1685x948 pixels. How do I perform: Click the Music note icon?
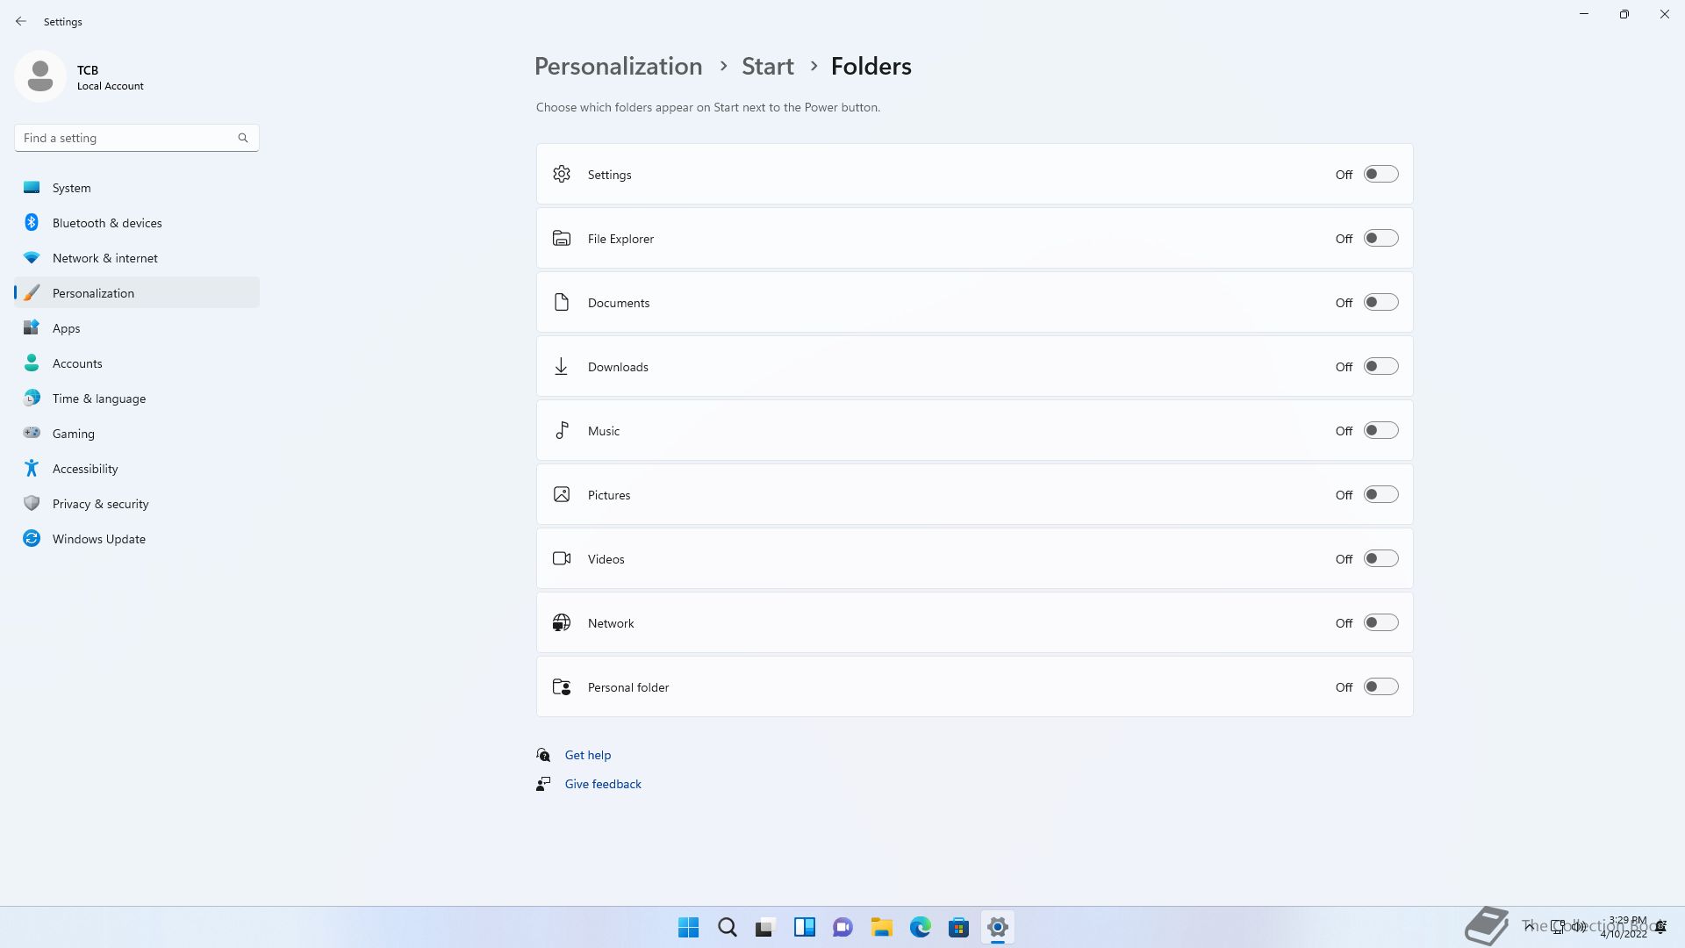pos(562,430)
